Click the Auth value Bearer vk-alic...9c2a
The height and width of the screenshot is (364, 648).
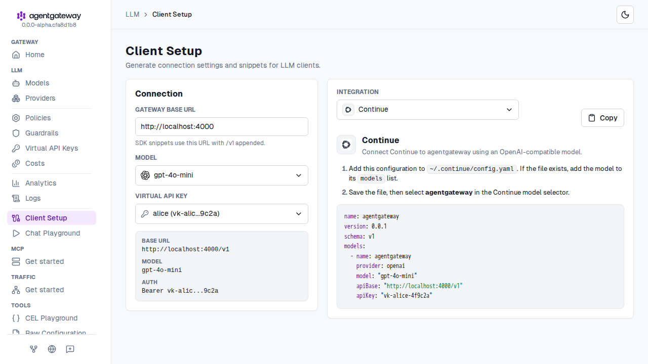tap(180, 291)
